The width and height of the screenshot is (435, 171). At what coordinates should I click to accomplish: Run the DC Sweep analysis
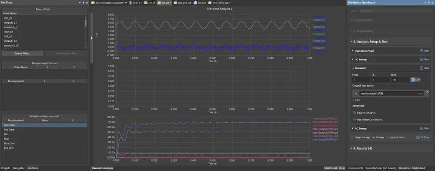pyautogui.click(x=425, y=60)
